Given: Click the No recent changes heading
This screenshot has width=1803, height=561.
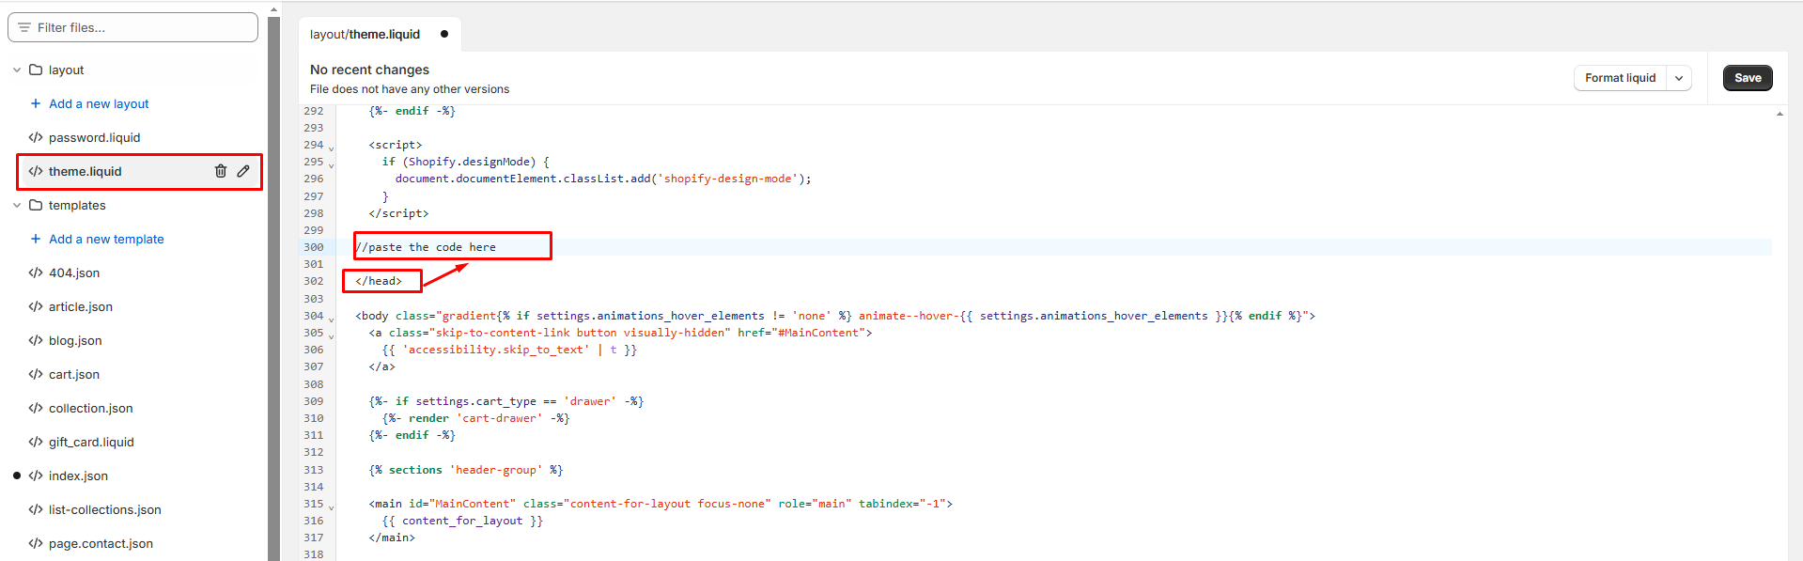Looking at the screenshot, I should click(x=369, y=70).
